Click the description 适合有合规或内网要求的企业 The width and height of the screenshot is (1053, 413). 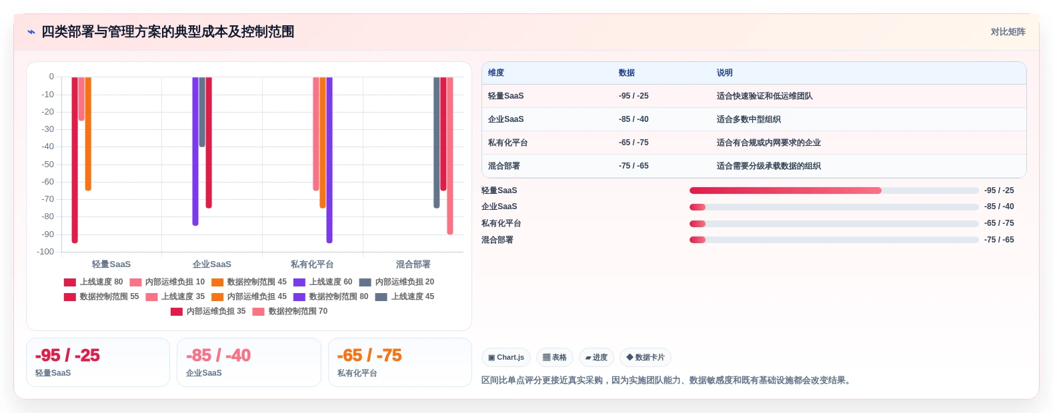[x=769, y=143]
